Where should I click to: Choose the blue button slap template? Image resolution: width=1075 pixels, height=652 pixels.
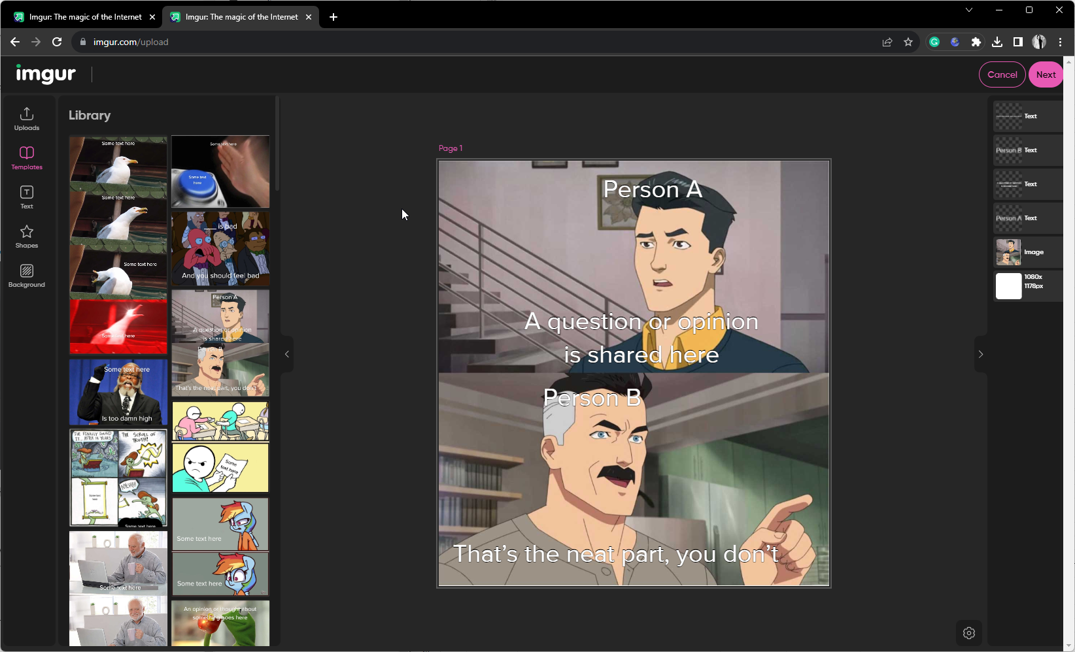click(x=220, y=171)
